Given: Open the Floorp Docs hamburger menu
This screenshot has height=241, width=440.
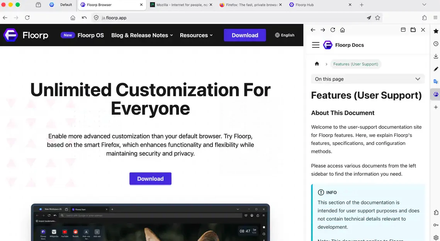Looking at the screenshot, I should click(x=316, y=45).
